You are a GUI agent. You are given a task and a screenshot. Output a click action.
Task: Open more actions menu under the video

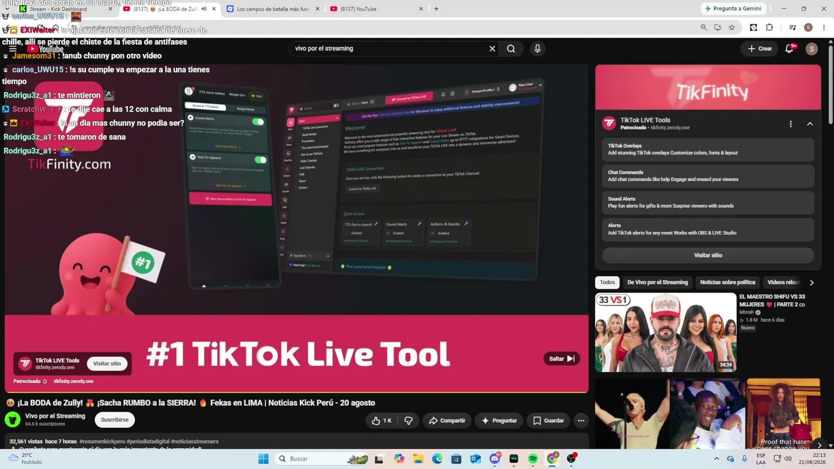click(581, 421)
